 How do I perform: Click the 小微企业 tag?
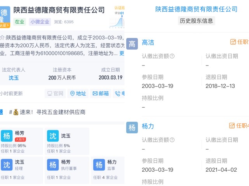pos(40,22)
